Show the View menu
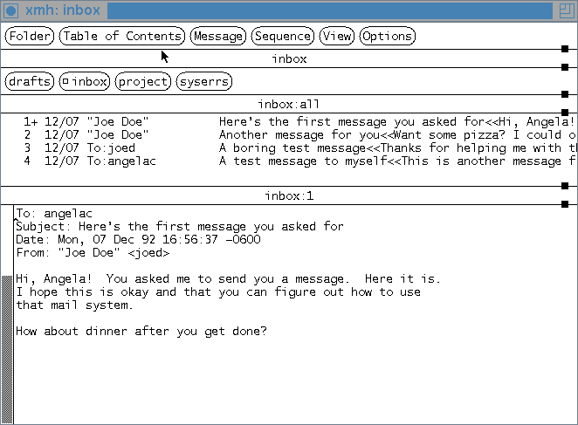Image resolution: width=578 pixels, height=425 pixels. click(336, 36)
